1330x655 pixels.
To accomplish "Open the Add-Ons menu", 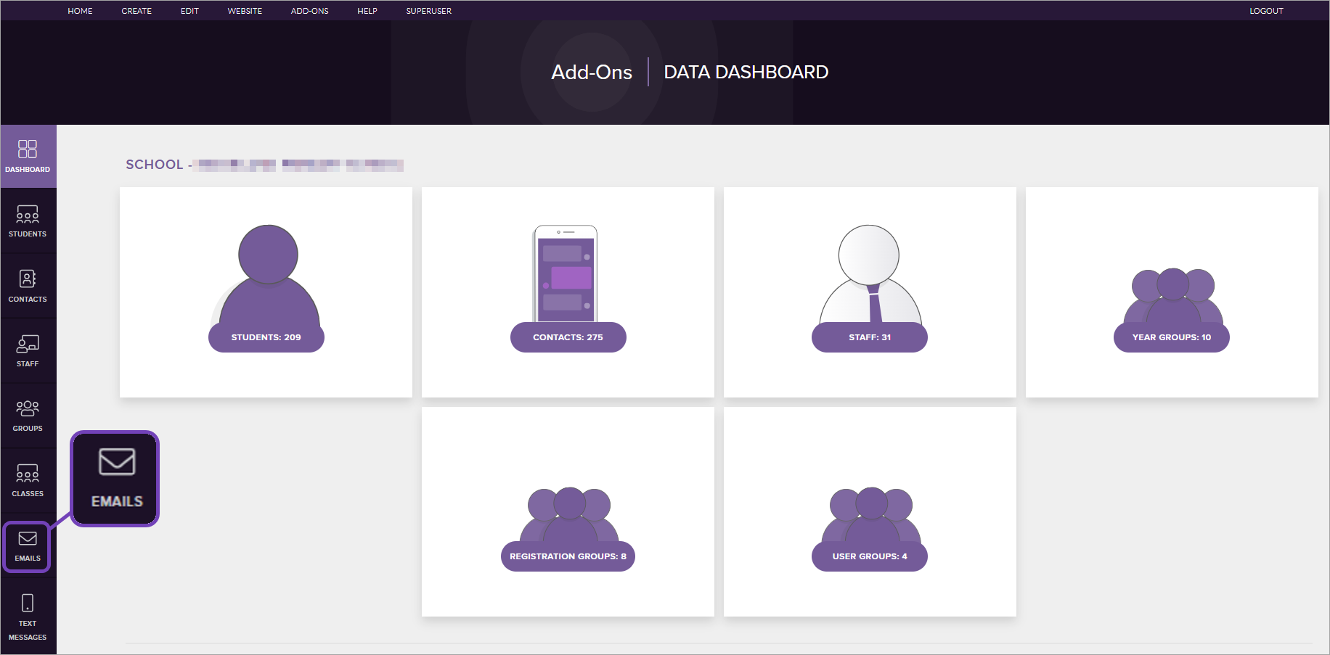I will tap(309, 11).
